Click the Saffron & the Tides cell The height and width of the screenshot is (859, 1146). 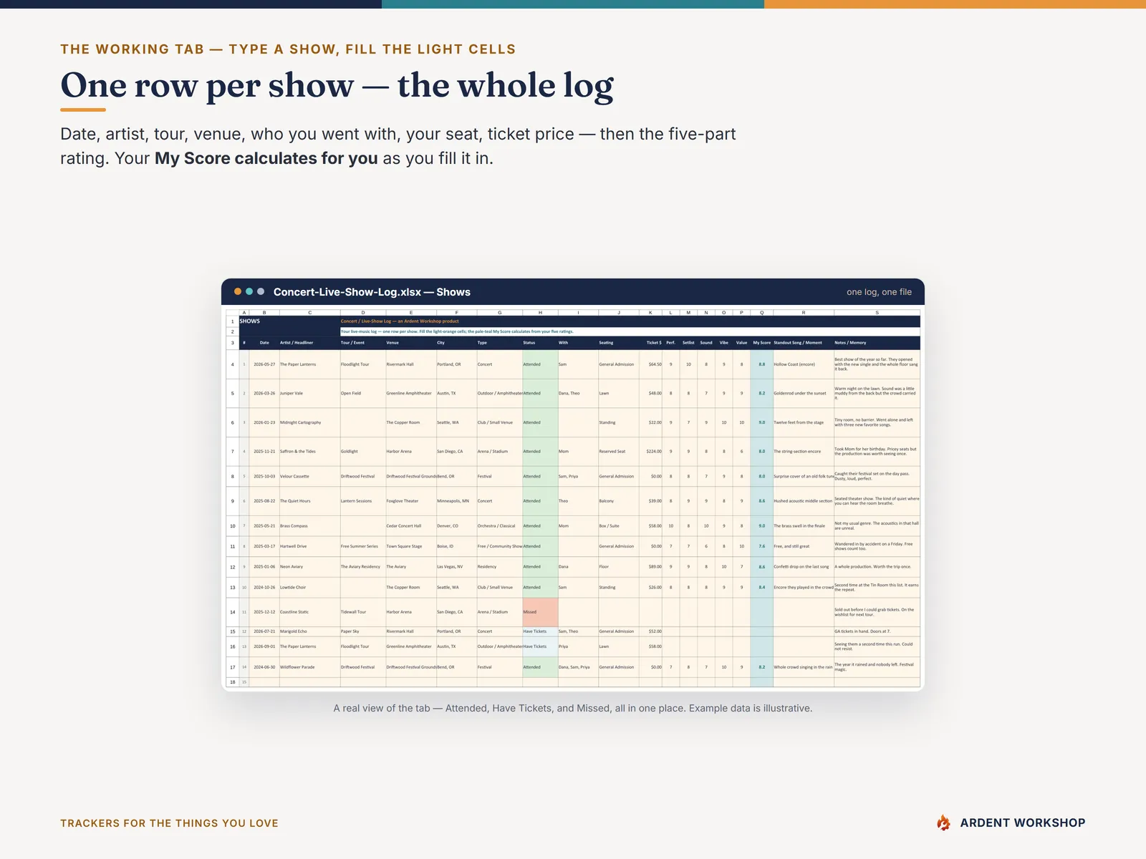tap(309, 452)
